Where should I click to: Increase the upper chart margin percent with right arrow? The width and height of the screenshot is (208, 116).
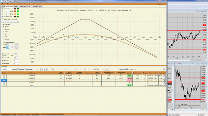point(17,45)
